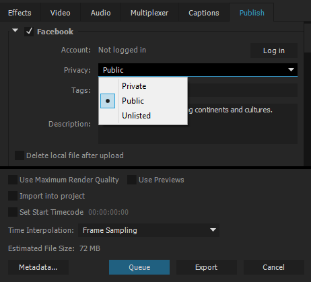Collapse the Facebook section triangle
This screenshot has width=311, height=282.
tap(15, 30)
